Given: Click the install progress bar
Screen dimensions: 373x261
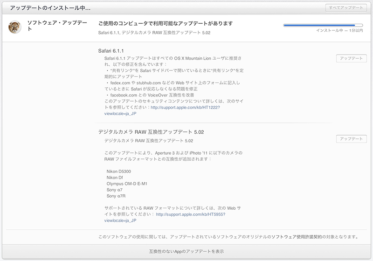Looking at the screenshot, I should point(323,25).
